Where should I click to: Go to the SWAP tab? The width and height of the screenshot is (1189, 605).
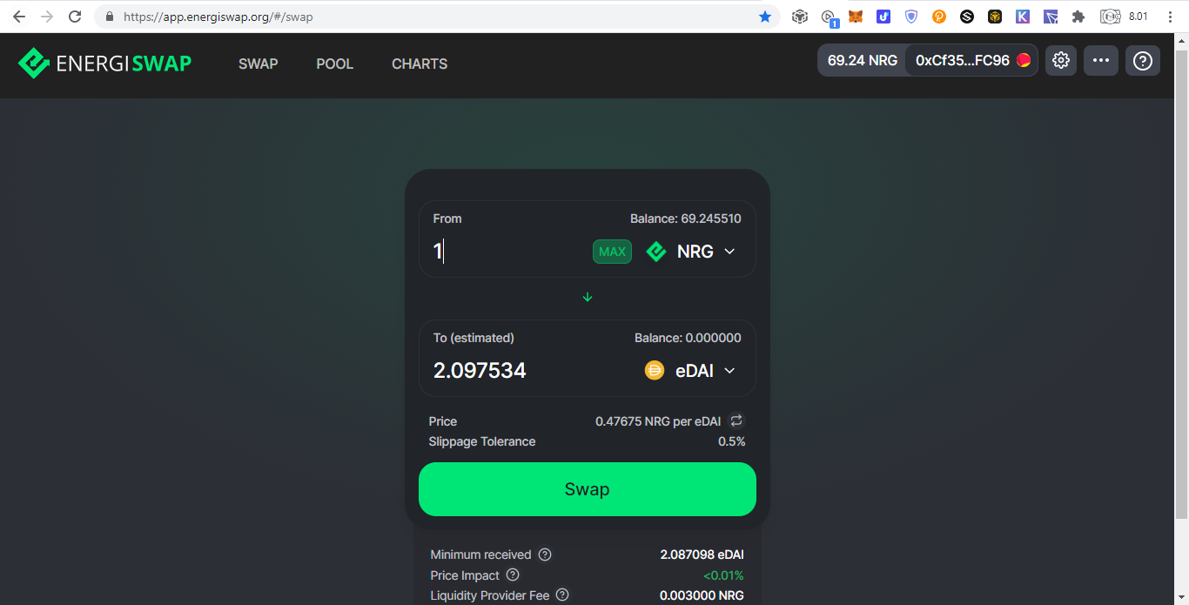259,64
